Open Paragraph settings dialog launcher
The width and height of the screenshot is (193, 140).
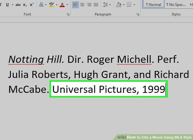138,15
